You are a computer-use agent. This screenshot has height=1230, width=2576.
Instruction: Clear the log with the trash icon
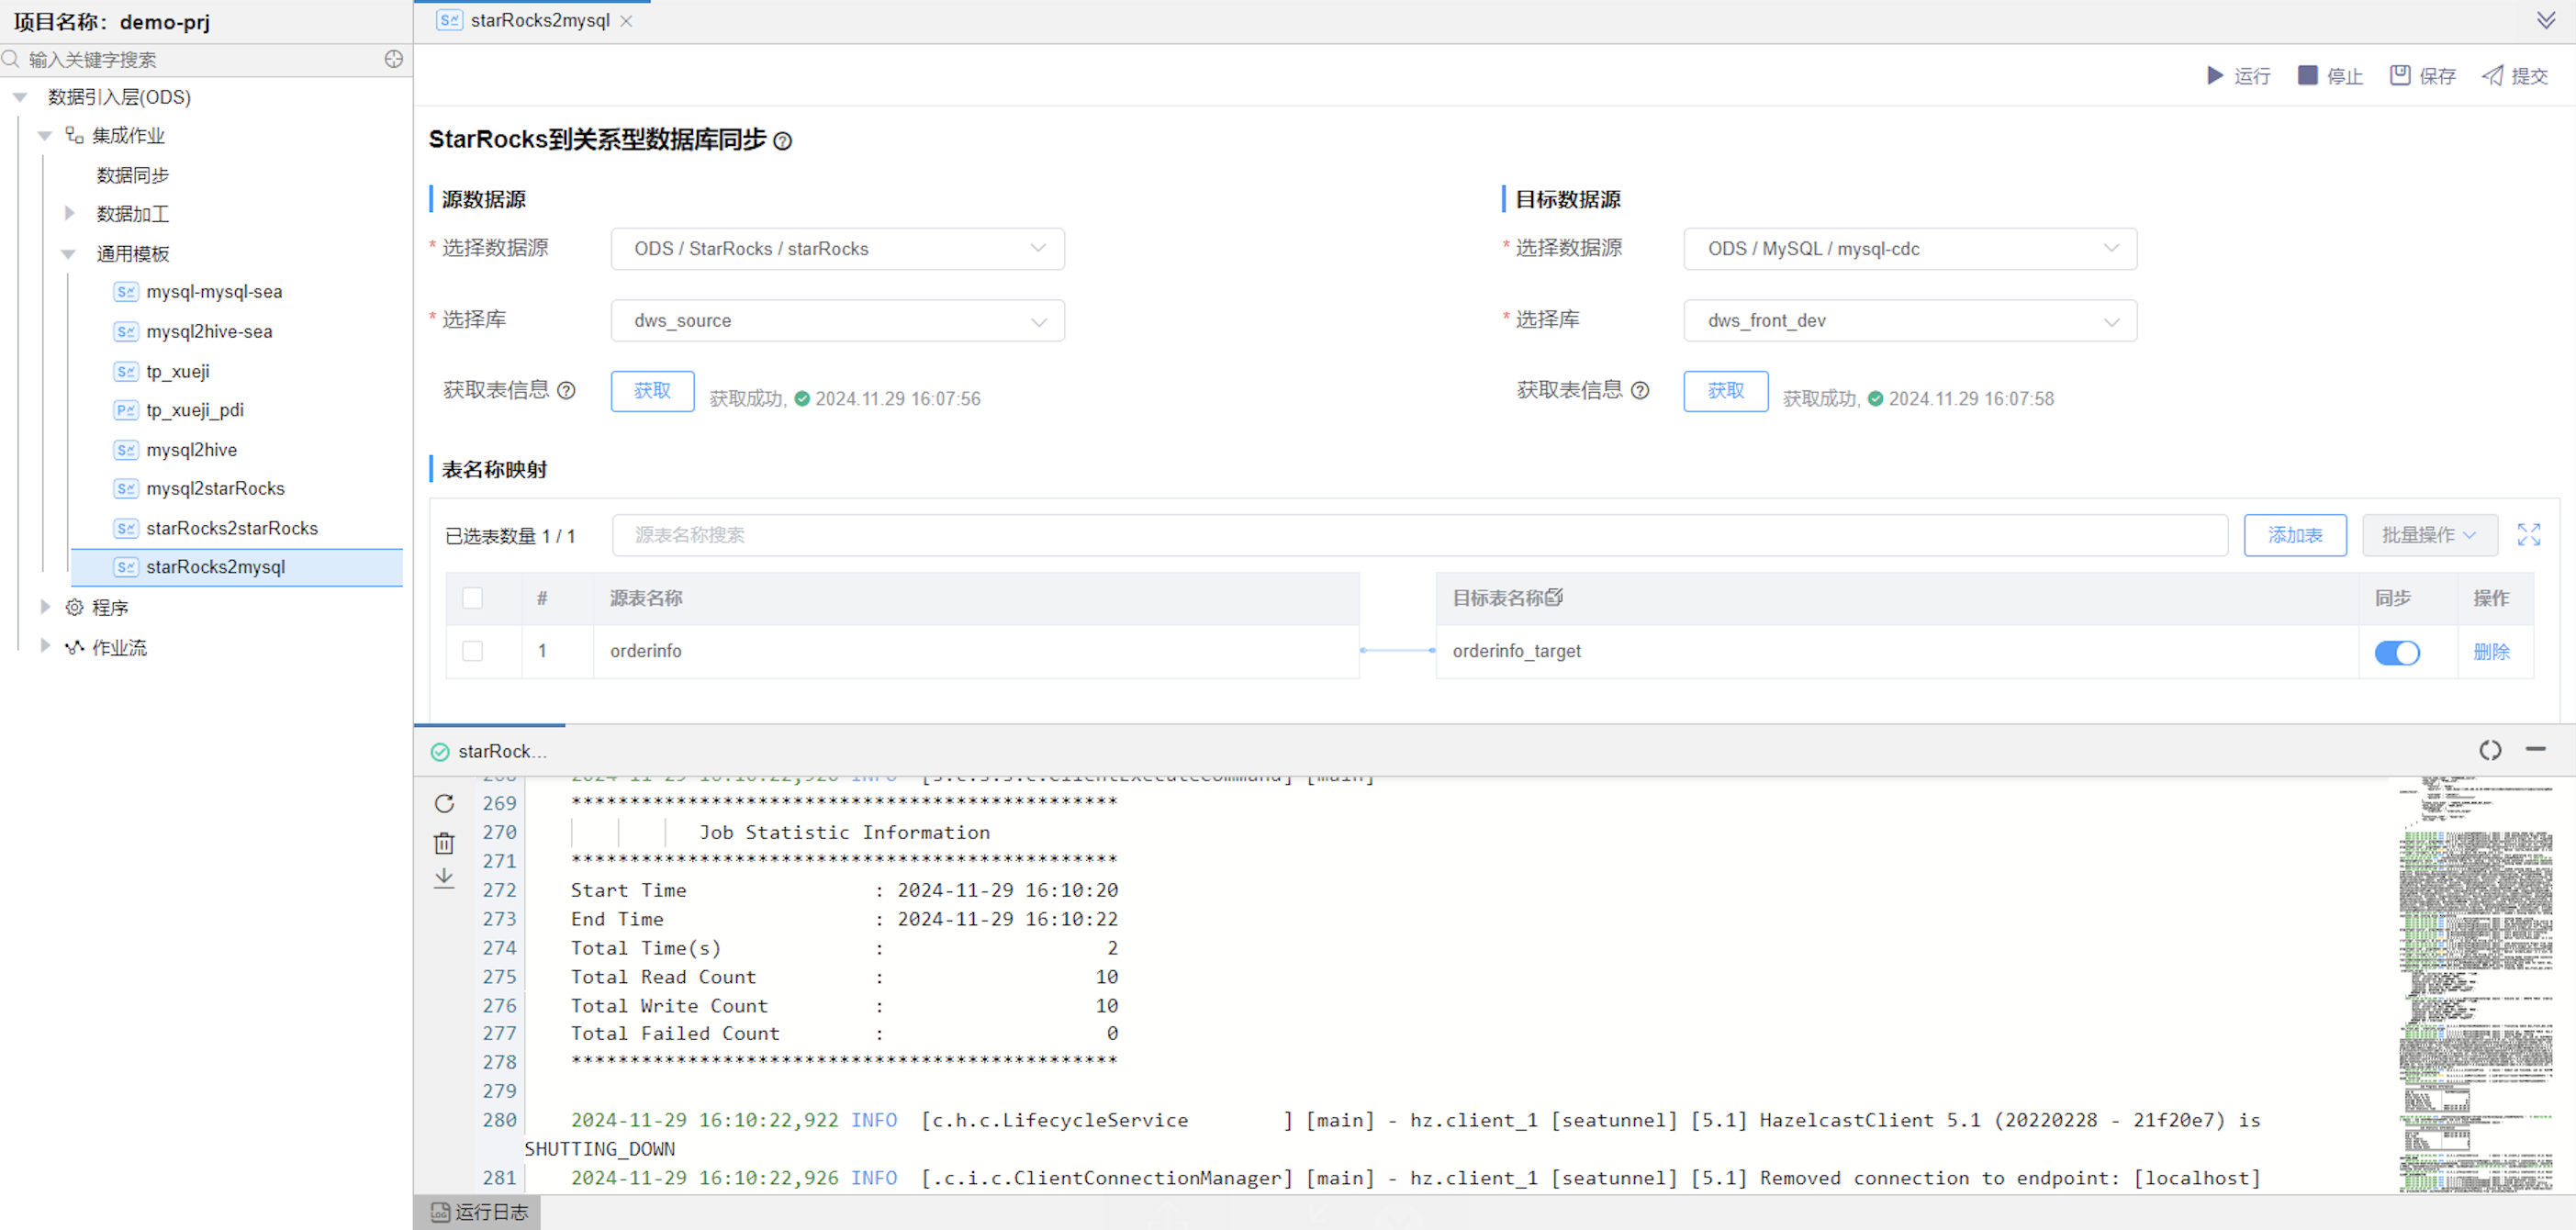point(445,843)
